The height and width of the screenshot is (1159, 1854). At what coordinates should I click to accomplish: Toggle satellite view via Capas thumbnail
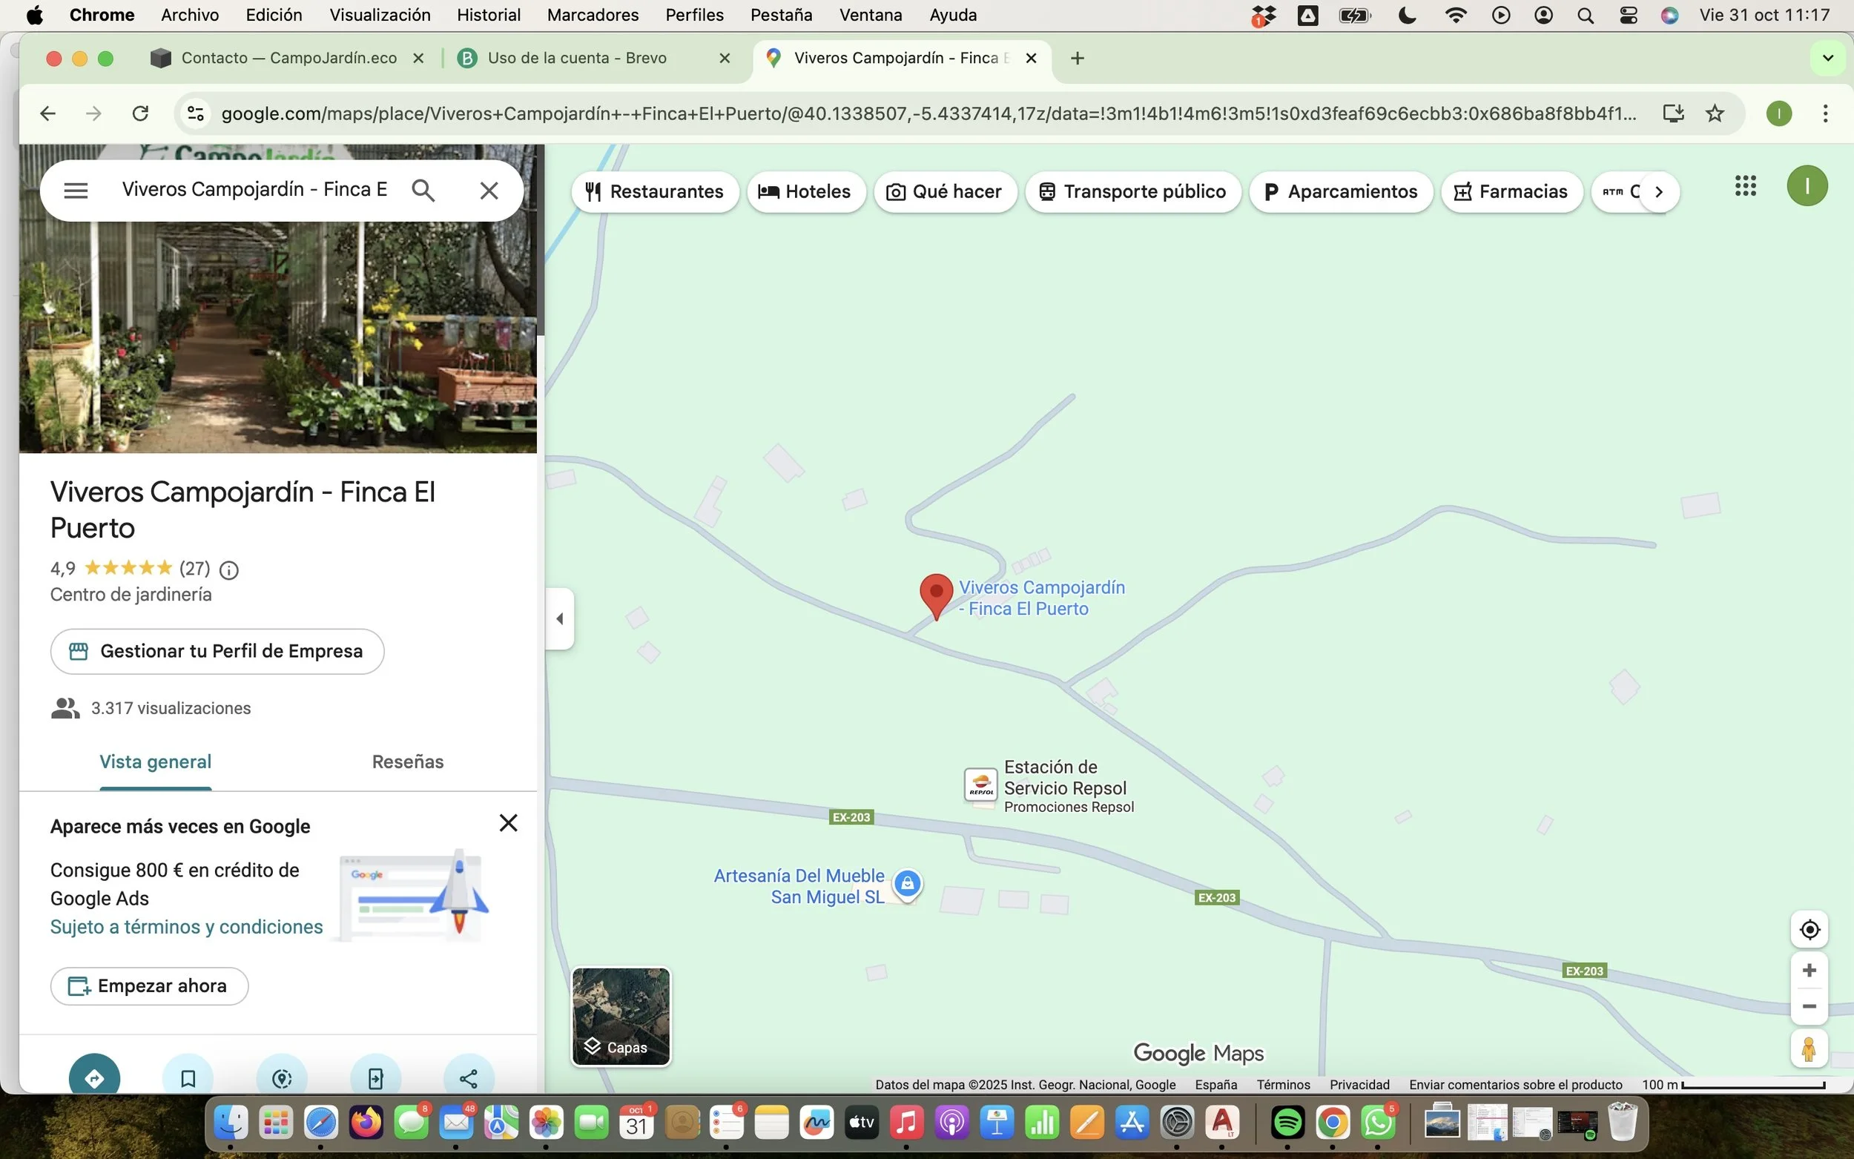[621, 1017]
